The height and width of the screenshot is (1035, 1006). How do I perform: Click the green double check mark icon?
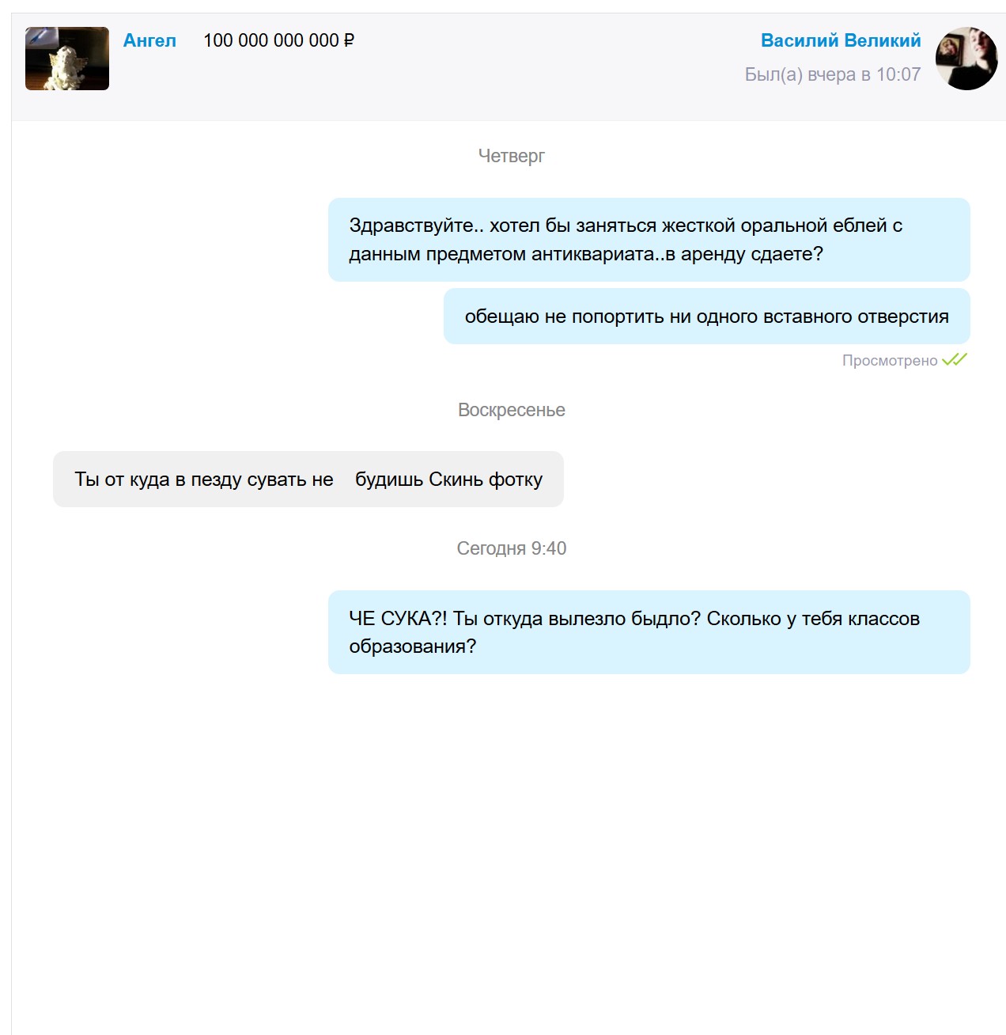[955, 360]
